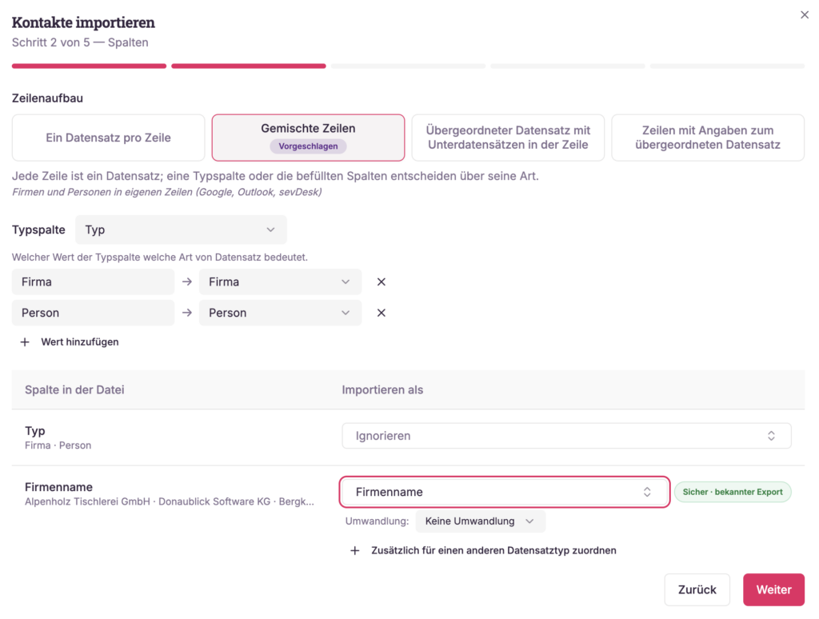Select Gemischte Zeilen layout option
This screenshot has height=619, width=819.
point(308,138)
